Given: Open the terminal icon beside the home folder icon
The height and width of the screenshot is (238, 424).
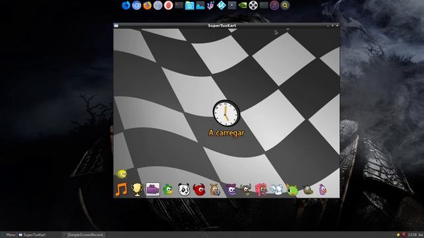Looking at the screenshot, I should coord(179,5).
